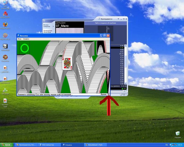Expand the Воспроизведение panel arrow
Viewport: 184px width, 147px height.
[x=53, y=26]
